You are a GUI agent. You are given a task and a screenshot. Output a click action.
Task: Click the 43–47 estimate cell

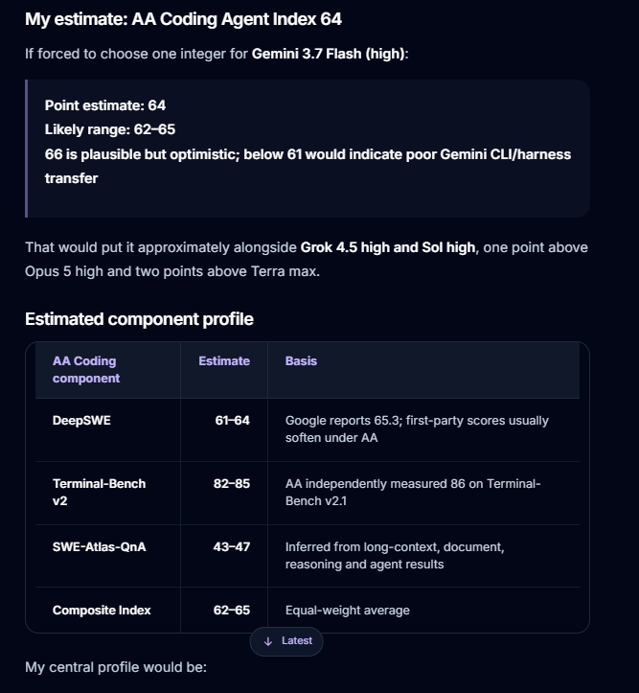[232, 546]
